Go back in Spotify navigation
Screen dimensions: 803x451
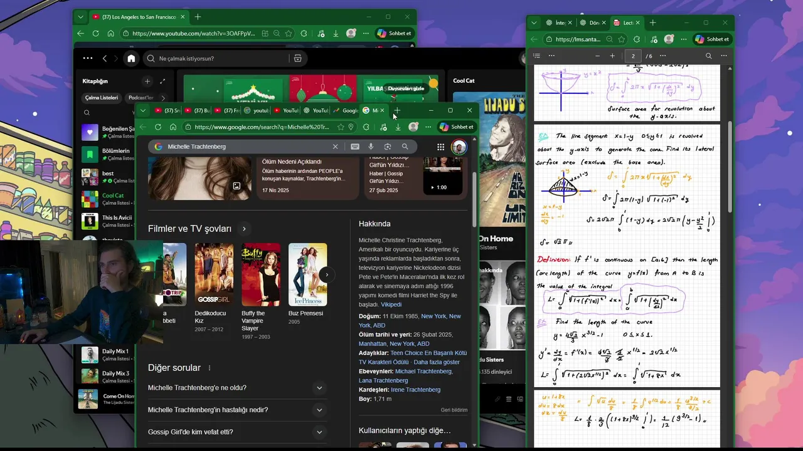click(x=105, y=58)
